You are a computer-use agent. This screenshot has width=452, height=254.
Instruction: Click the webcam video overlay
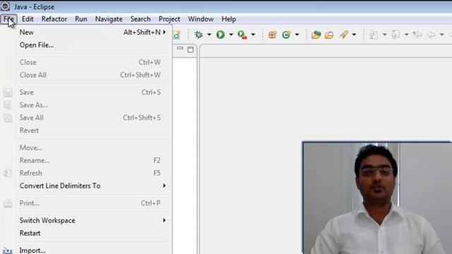[x=377, y=198]
